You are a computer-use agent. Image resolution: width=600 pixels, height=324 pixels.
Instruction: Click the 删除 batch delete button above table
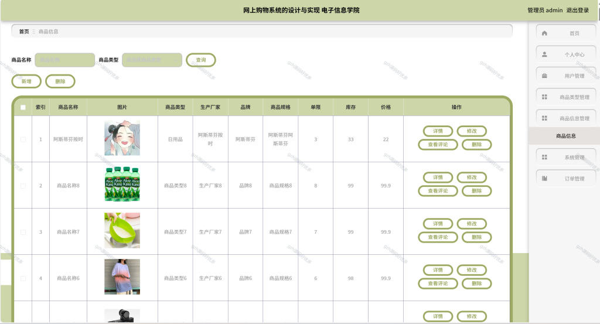[60, 81]
